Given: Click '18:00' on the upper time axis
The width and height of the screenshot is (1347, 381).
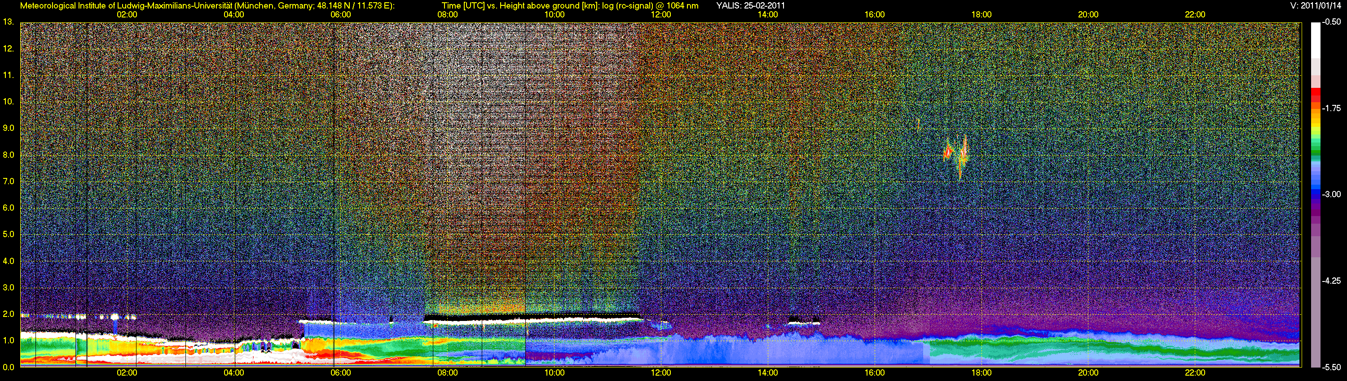Looking at the screenshot, I should coord(982,15).
